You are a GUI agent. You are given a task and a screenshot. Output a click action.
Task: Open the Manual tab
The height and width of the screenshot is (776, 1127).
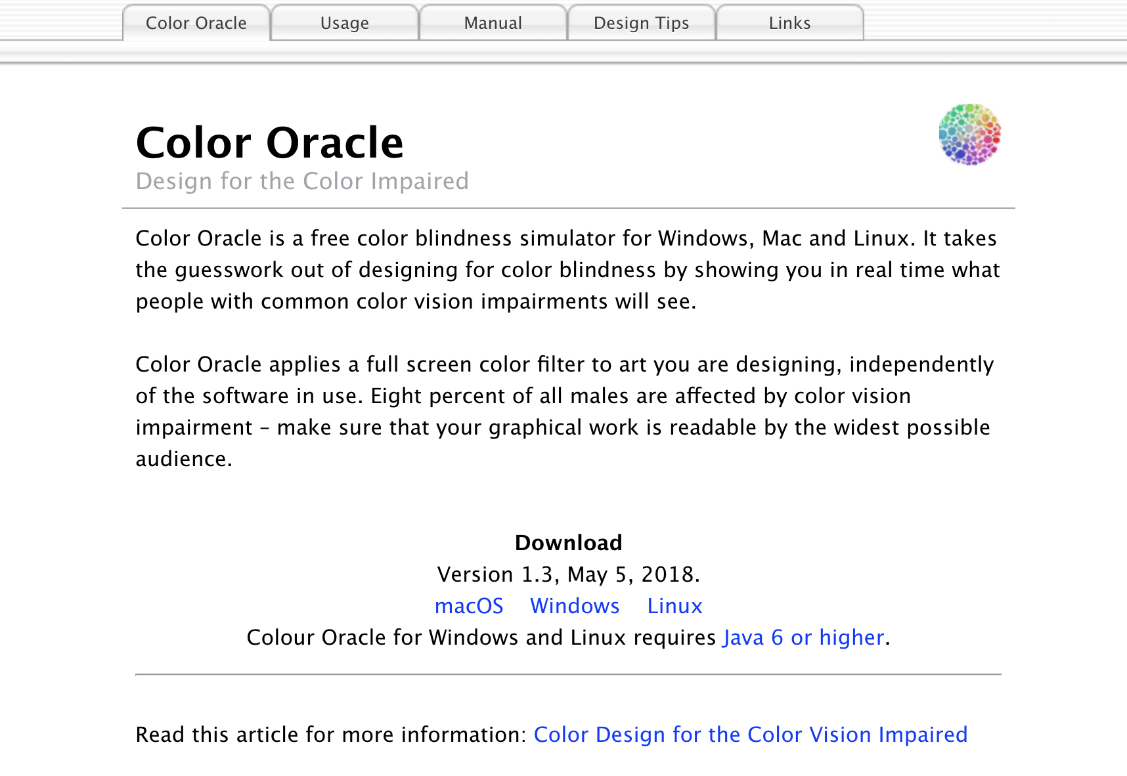click(493, 22)
